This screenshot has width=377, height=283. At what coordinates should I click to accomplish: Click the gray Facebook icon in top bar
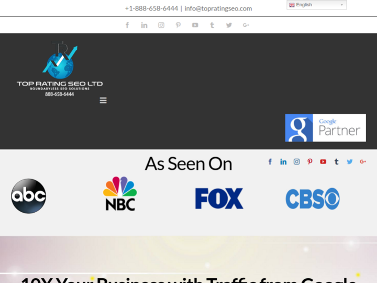click(x=127, y=25)
